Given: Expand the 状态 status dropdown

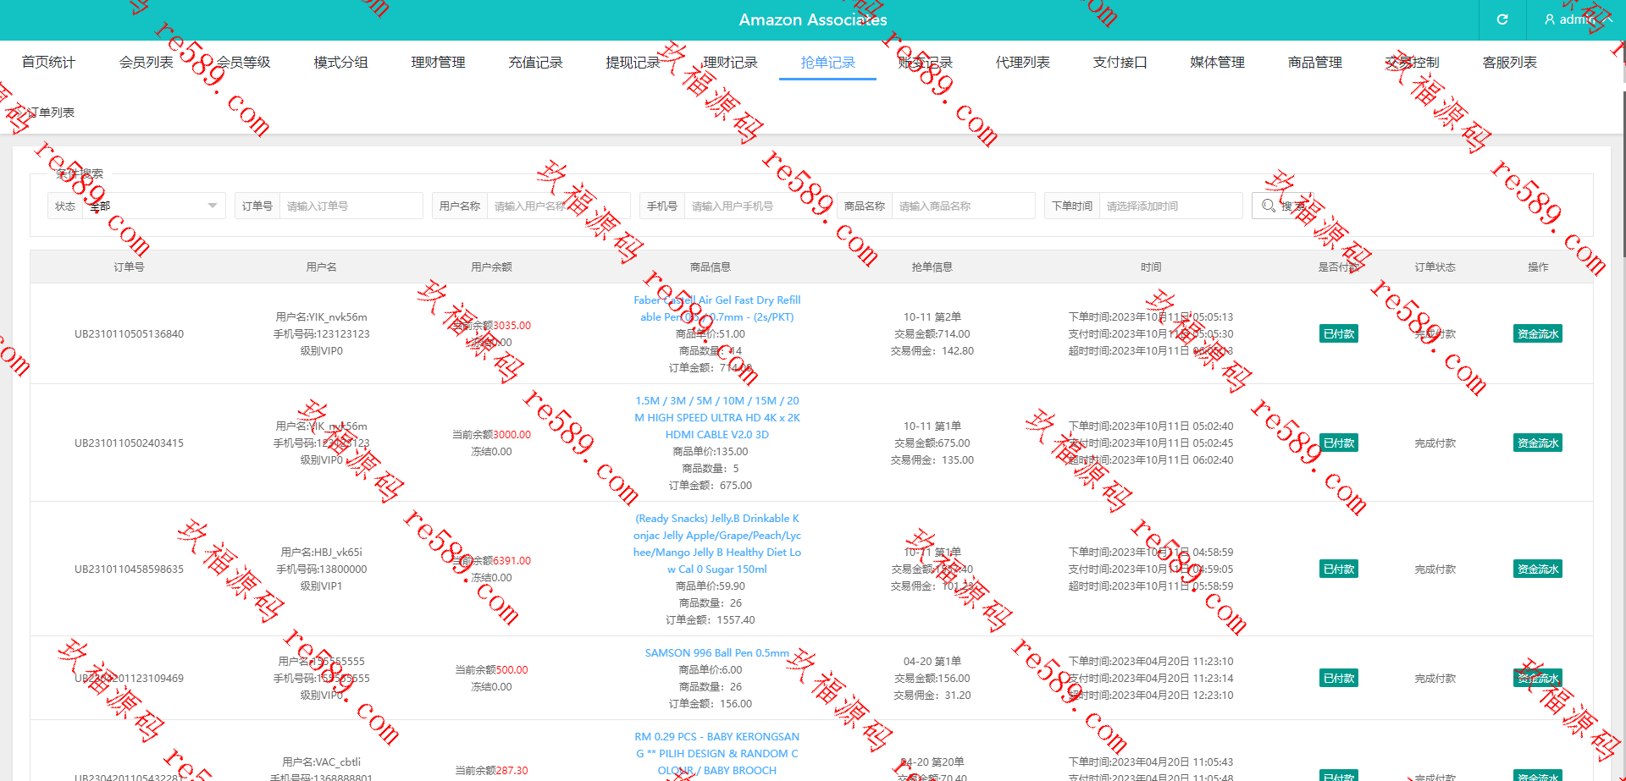Looking at the screenshot, I should tap(154, 206).
